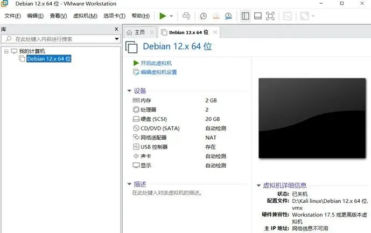Click the NAT network value
This screenshot has width=371, height=233.
coord(211,138)
